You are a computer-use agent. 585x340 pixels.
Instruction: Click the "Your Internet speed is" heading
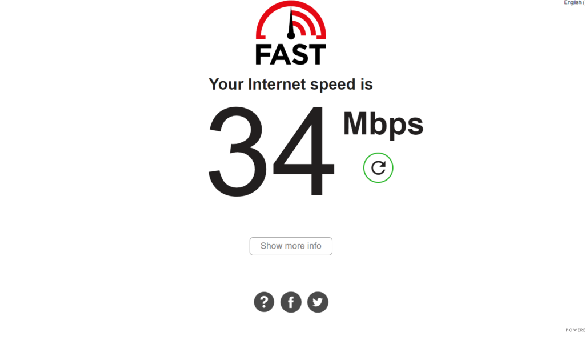[x=291, y=85]
